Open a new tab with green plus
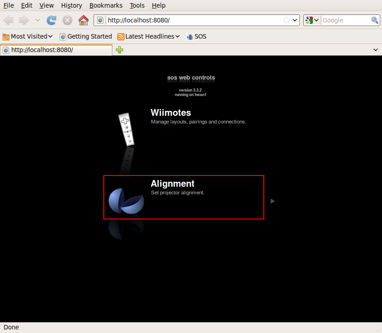Viewport: 382px width, 333px height. tap(120, 50)
